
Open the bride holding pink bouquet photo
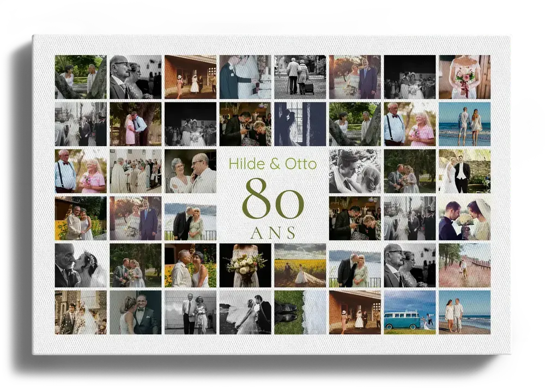coord(465,77)
